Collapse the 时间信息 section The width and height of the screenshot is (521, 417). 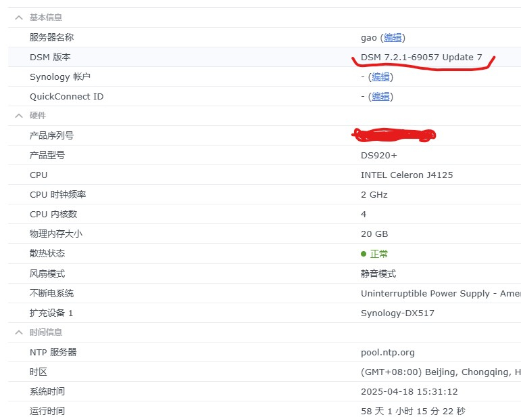[19, 332]
